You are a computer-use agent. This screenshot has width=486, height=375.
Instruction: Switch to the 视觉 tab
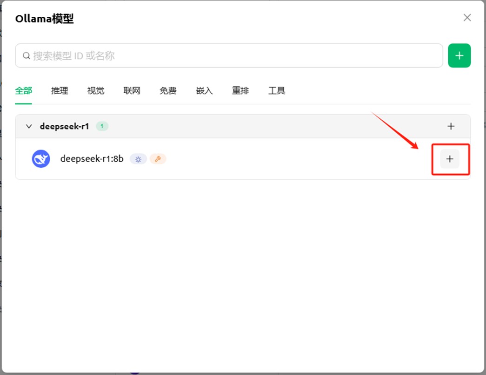(x=96, y=91)
